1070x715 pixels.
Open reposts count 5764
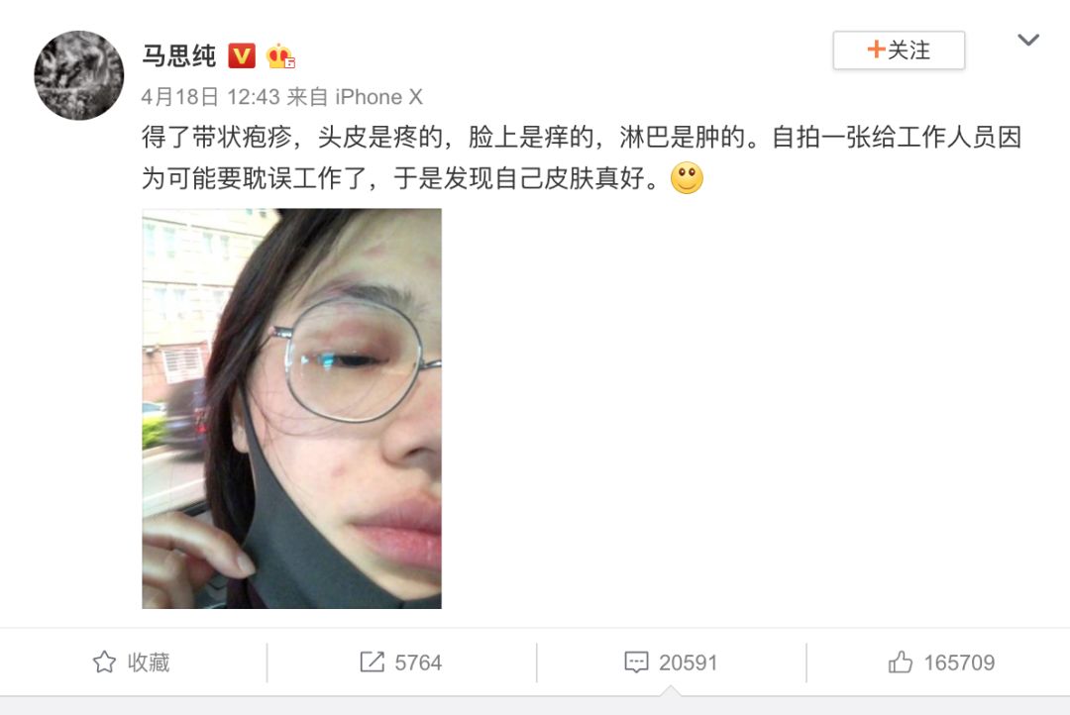418,663
